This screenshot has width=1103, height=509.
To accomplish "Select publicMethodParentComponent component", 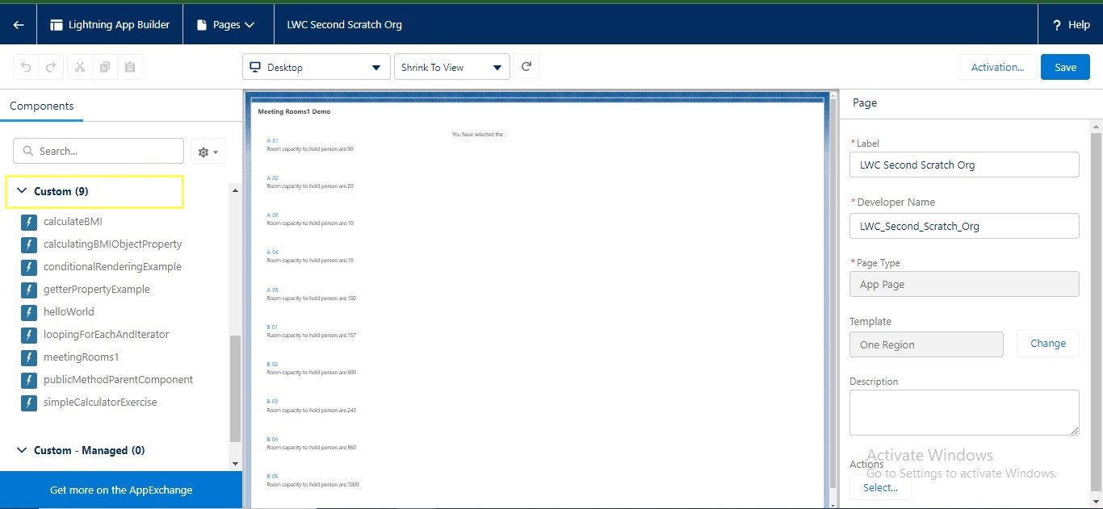I will [x=118, y=380].
